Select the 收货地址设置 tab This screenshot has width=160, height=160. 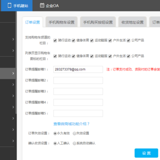click(132, 22)
